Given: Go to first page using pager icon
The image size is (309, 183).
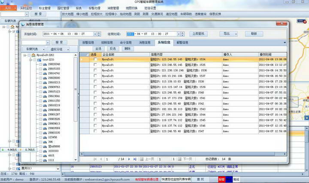Looking at the screenshot, I should point(95,159).
